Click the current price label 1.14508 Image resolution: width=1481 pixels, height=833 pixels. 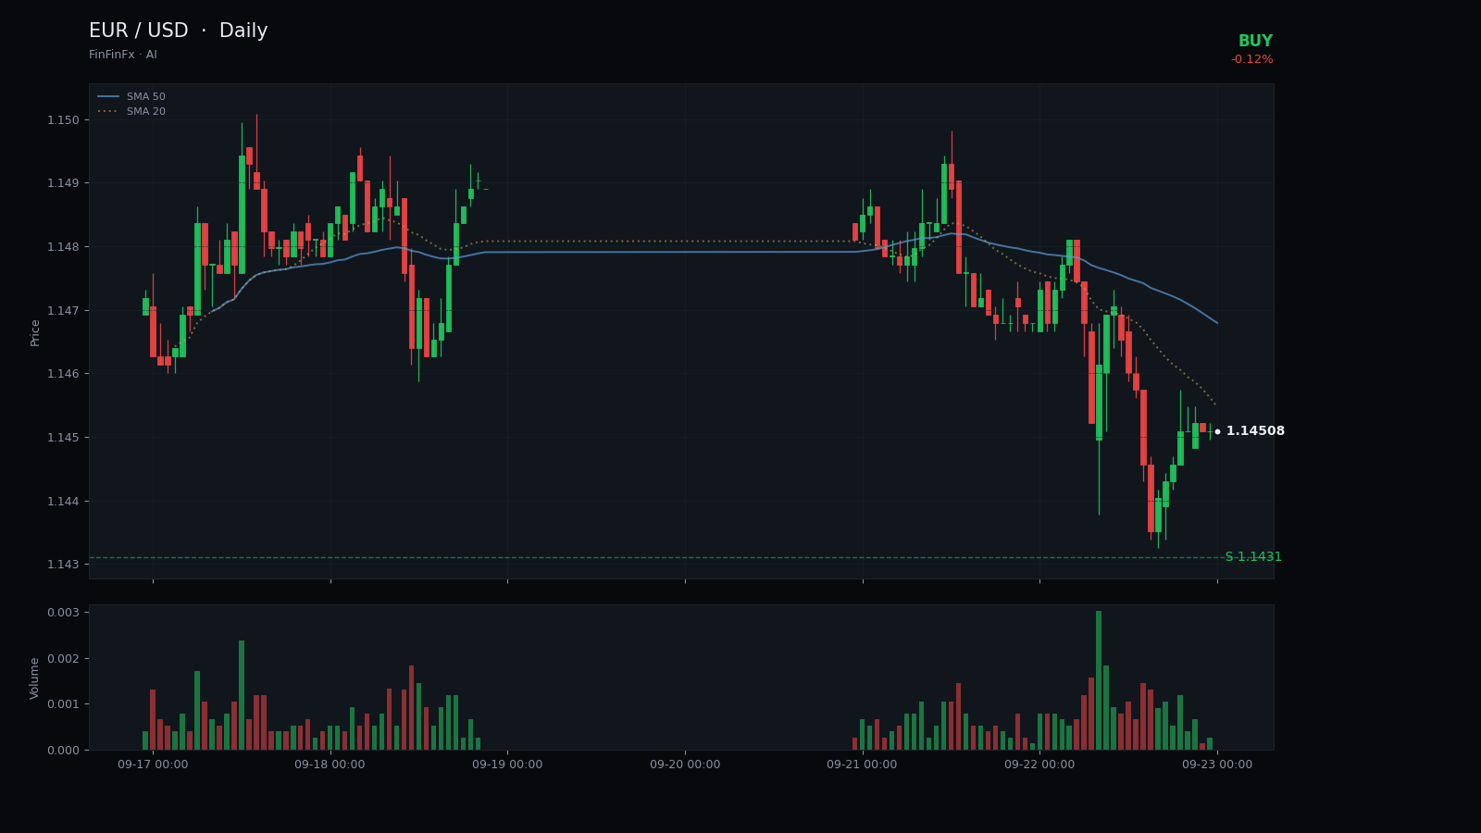1255,431
